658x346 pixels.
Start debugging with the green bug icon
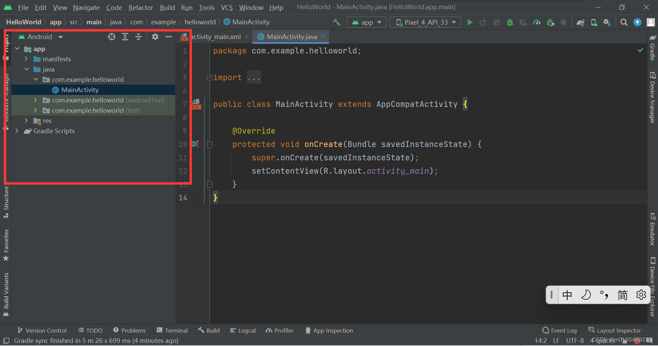tap(510, 22)
